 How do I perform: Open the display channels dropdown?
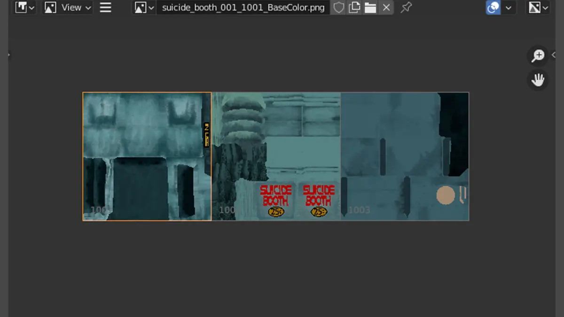538,8
